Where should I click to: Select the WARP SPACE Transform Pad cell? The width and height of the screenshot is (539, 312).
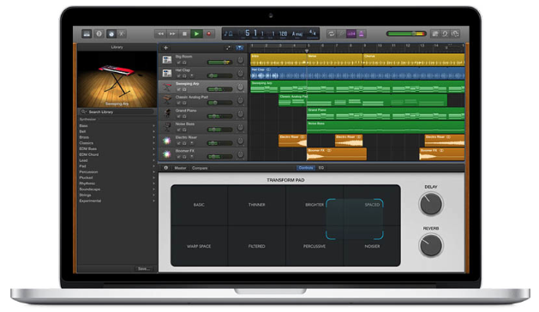click(199, 246)
